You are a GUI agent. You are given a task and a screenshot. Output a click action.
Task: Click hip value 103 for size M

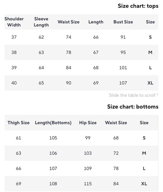[88, 153]
